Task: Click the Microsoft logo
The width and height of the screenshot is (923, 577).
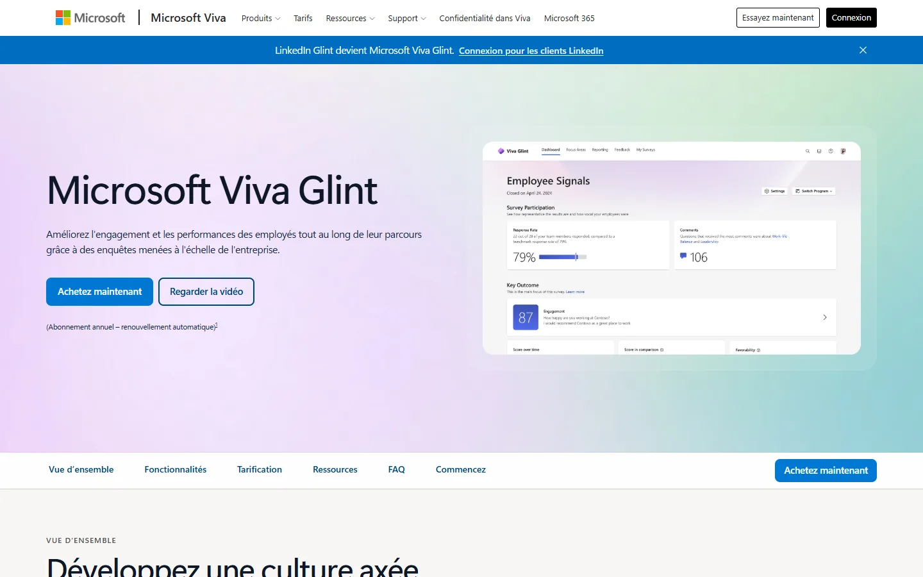Action: pyautogui.click(x=90, y=18)
